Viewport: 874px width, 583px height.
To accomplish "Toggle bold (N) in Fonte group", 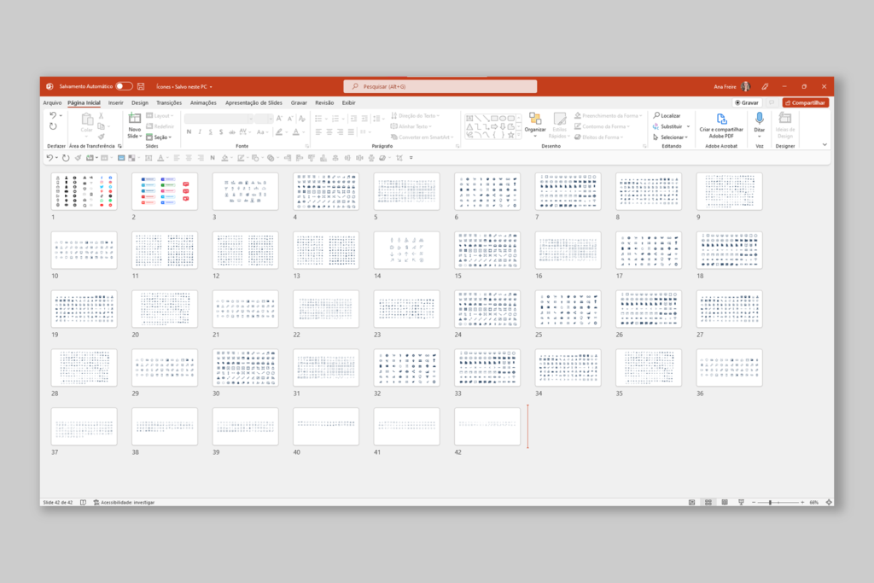I will (189, 132).
